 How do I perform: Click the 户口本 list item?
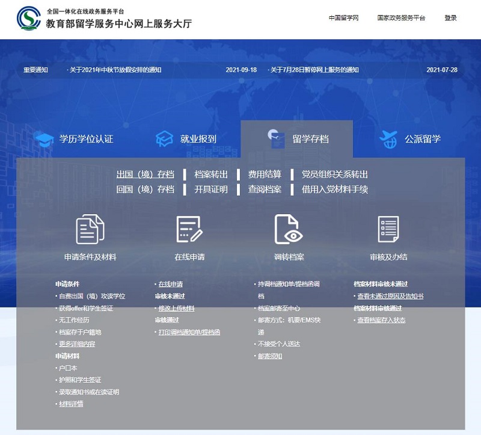pyautogui.click(x=68, y=368)
